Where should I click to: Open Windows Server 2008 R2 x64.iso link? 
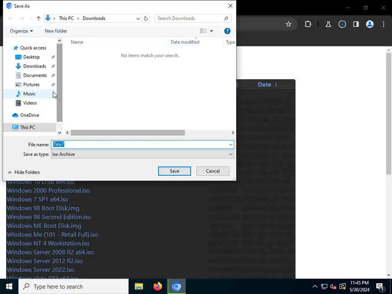(x=50, y=252)
